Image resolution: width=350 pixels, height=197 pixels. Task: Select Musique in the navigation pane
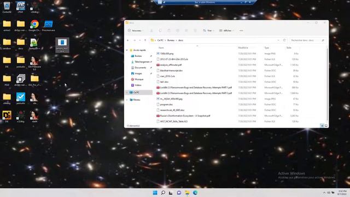point(137,79)
